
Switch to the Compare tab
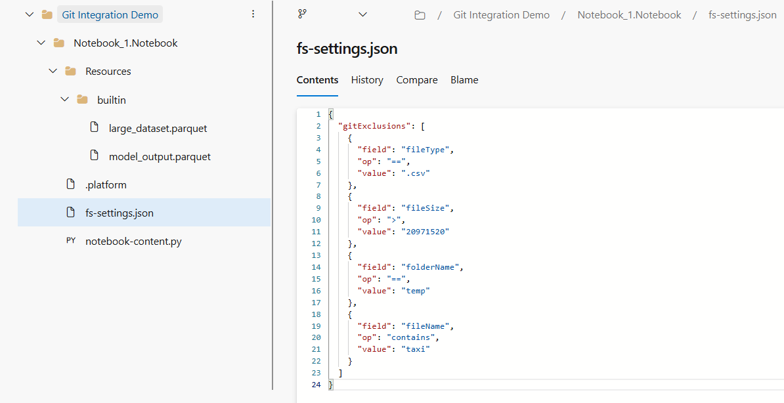(417, 80)
